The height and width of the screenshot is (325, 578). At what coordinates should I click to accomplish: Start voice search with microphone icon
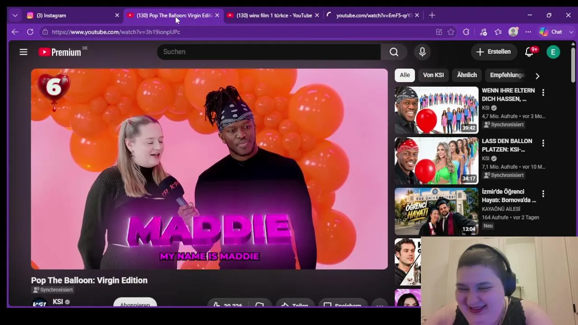[x=422, y=52]
